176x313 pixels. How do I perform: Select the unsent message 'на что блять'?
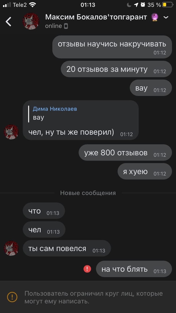coord(134,269)
